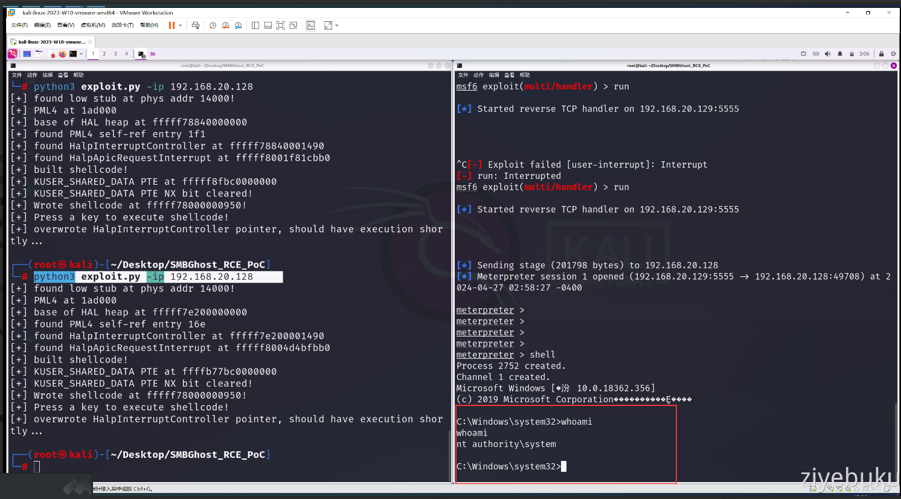901x499 pixels.
Task: Click the C:\Windows\system32> prompt cursor
Action: click(x=563, y=466)
